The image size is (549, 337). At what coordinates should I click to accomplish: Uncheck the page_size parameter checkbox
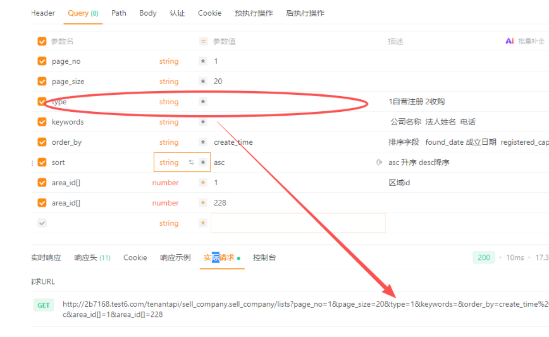tap(42, 82)
